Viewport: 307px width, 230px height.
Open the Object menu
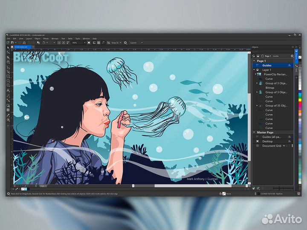click(x=38, y=39)
